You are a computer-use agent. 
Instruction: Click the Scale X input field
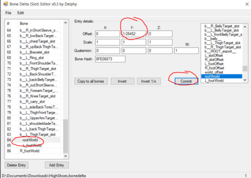[107, 43]
